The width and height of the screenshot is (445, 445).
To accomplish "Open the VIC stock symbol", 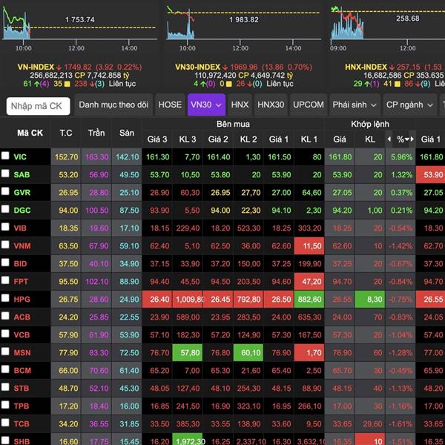I will coord(20,157).
